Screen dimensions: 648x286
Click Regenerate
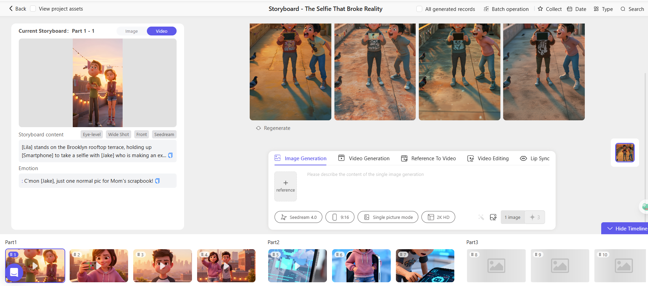coord(273,128)
